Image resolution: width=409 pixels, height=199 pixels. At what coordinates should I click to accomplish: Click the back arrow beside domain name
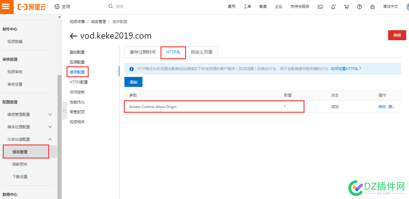[73, 36]
